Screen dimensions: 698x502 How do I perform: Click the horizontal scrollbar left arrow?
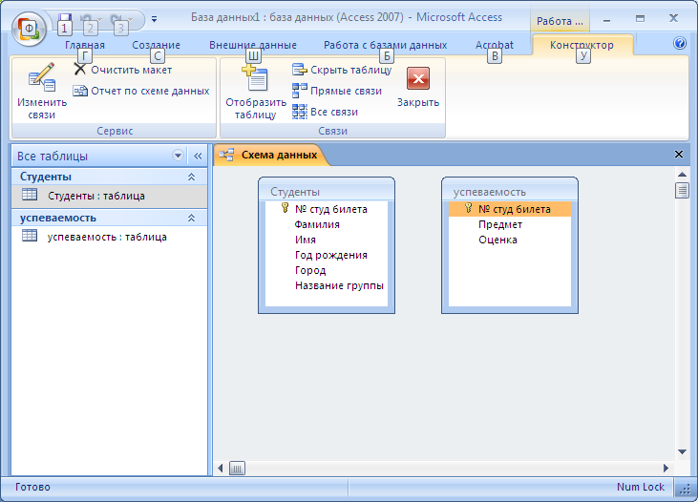click(x=221, y=469)
